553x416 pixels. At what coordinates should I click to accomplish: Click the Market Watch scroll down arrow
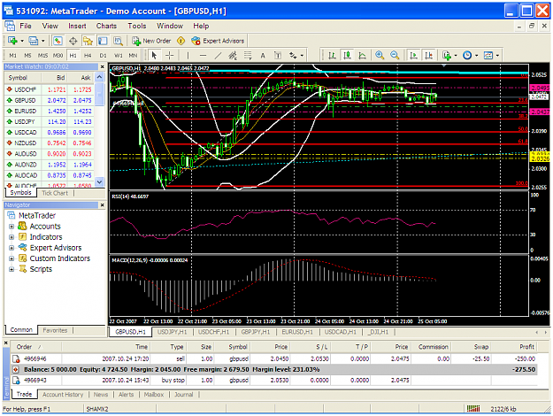[100, 182]
